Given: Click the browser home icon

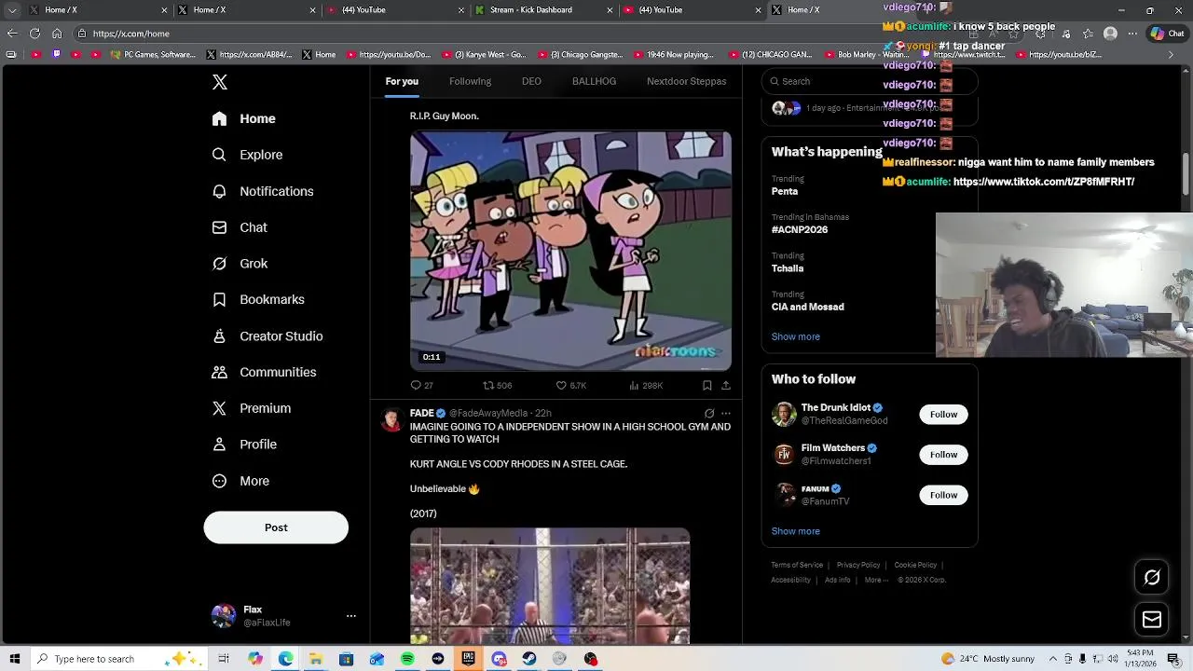Looking at the screenshot, I should tap(57, 34).
